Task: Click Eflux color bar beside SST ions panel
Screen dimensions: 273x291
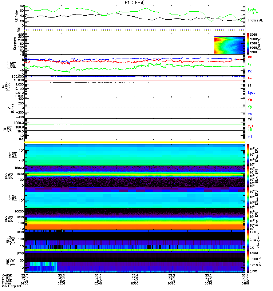Action: (x=248, y=155)
